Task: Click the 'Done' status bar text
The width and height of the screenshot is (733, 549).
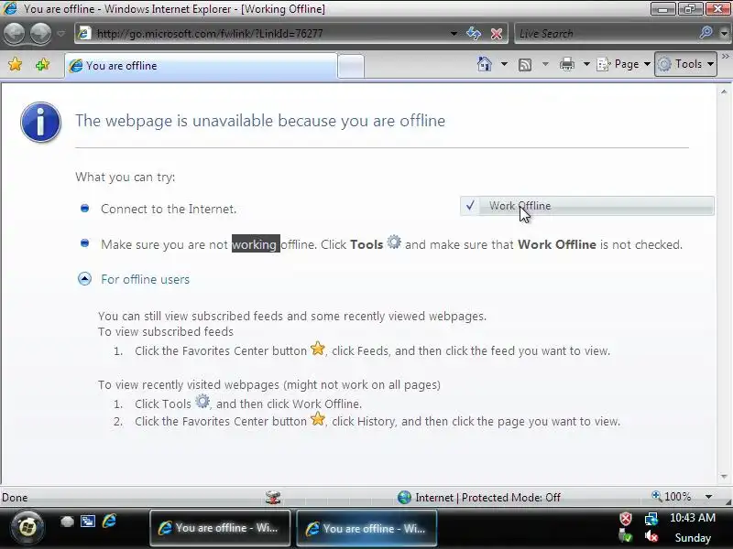Action: coord(15,497)
